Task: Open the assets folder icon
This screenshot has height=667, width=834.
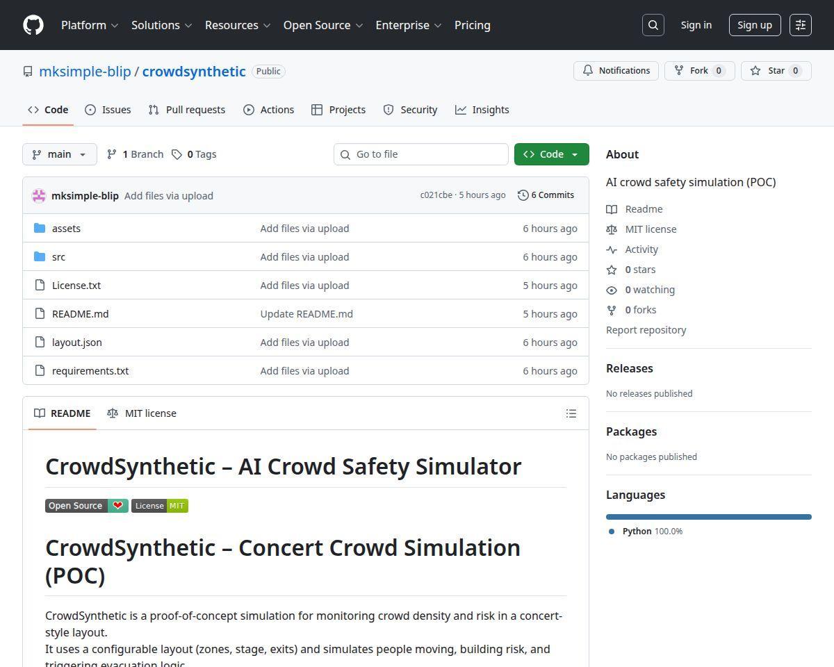Action: (x=40, y=229)
